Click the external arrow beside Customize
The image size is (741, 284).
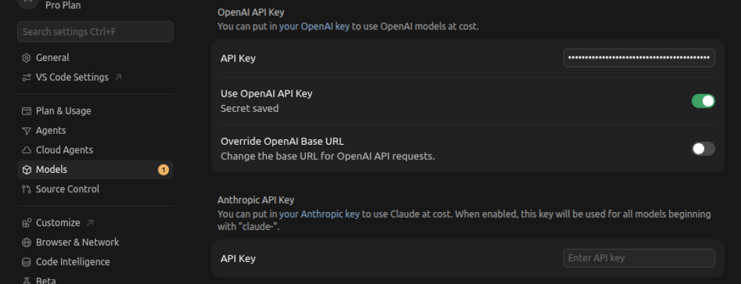click(x=91, y=222)
